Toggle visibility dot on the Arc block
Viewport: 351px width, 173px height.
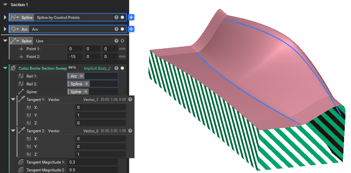click(122, 29)
